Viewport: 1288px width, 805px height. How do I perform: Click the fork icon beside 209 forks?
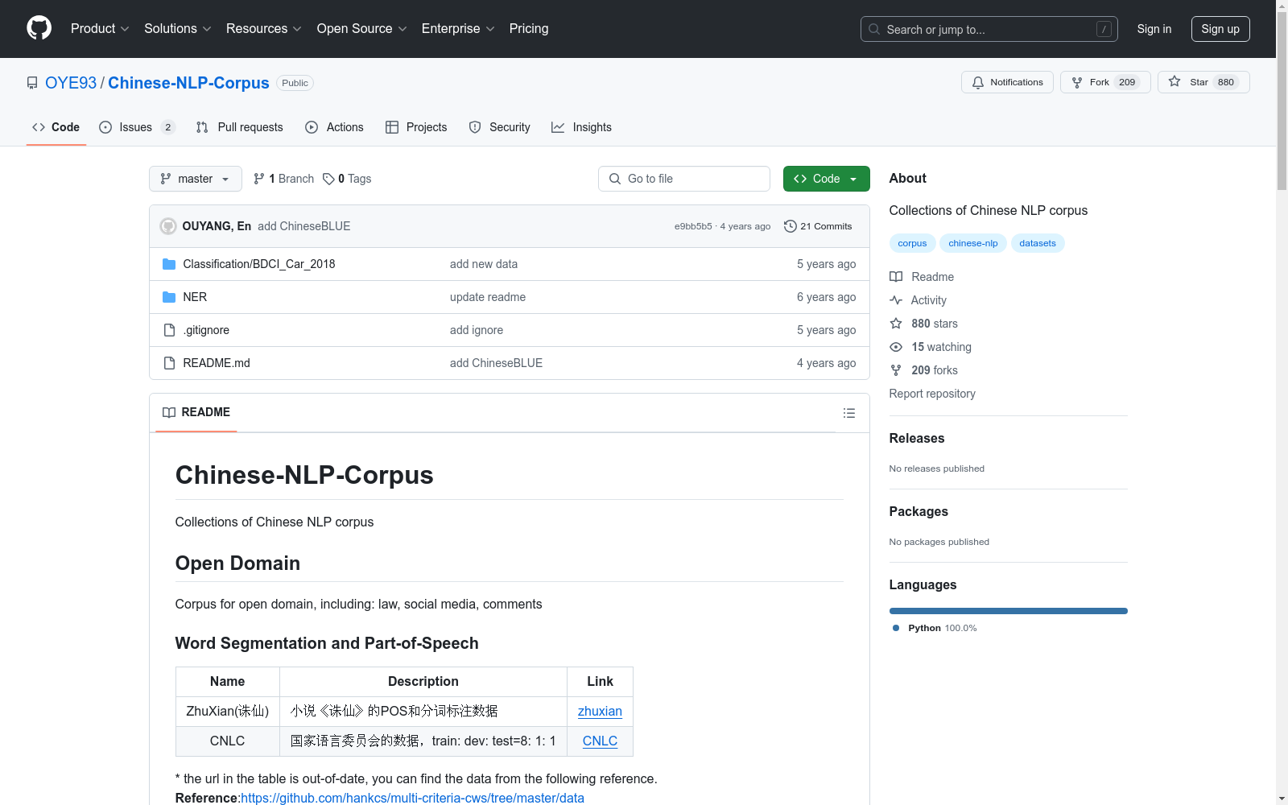pos(896,370)
